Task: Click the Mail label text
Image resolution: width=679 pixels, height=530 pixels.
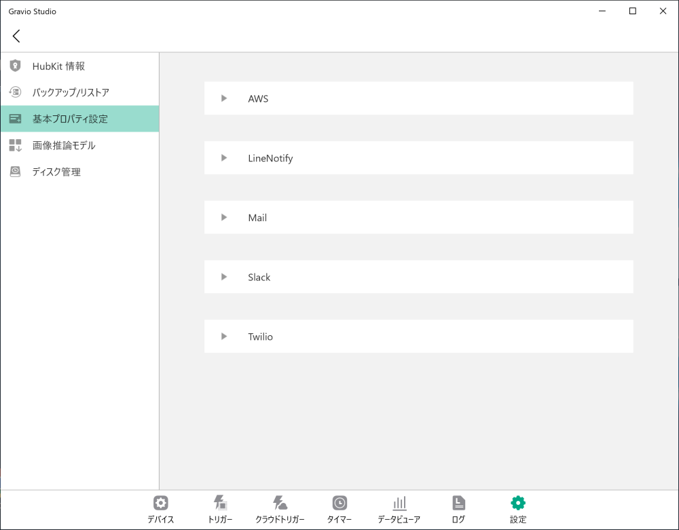Action: pyautogui.click(x=257, y=218)
